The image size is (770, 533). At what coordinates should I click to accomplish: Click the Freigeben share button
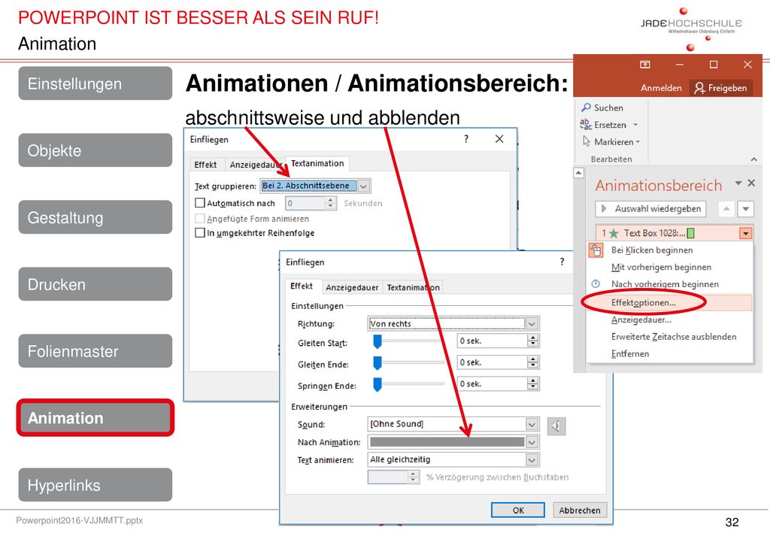[x=721, y=88]
